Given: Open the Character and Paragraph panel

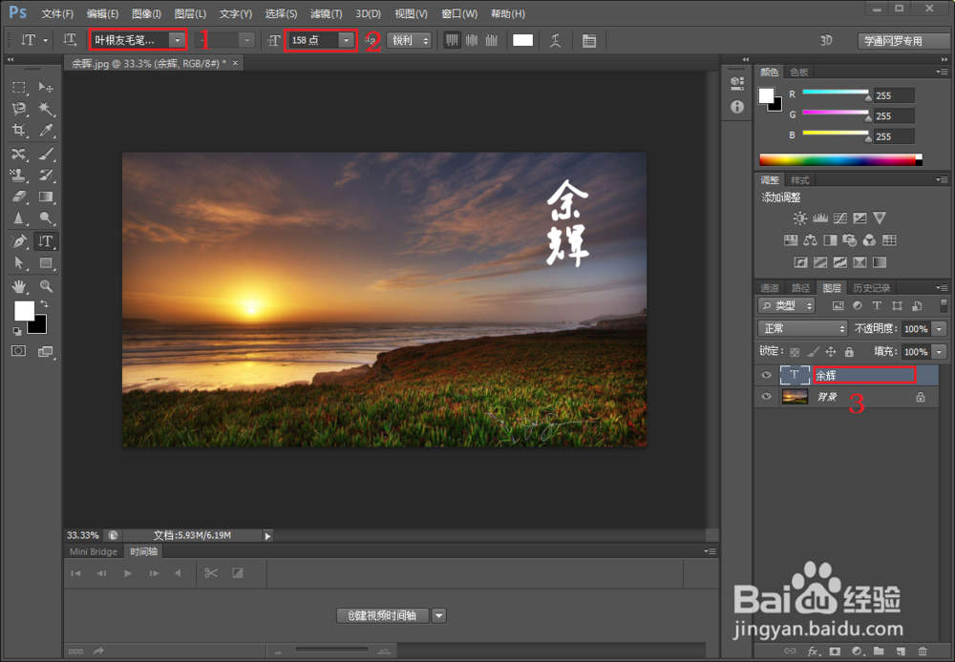Looking at the screenshot, I should point(589,41).
